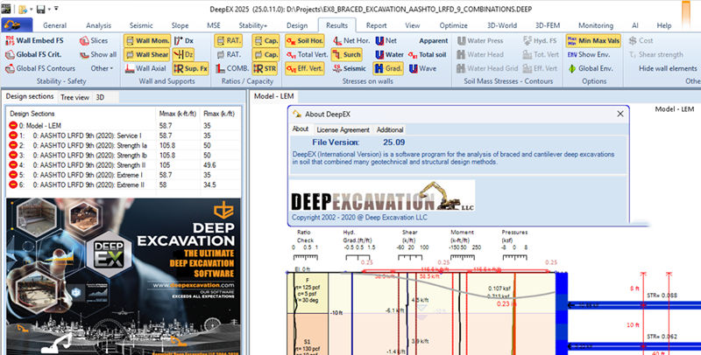Toggle Dz displacement display
701x355 pixels.
(184, 54)
